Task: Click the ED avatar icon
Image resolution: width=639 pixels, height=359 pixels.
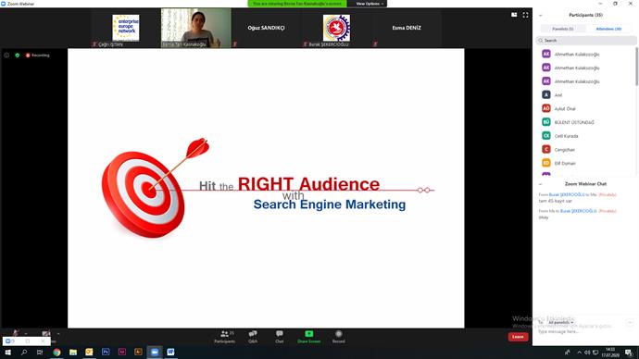Action: coord(546,163)
